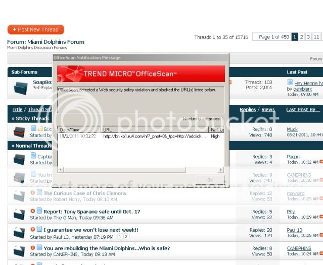Open the Page 1 of 450 selector
This screenshot has height=265, width=323.
[272, 37]
